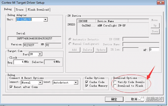Image resolution: width=168 pixels, height=106 pixels.
Task: Click the Add button
Action: click(x=74, y=50)
